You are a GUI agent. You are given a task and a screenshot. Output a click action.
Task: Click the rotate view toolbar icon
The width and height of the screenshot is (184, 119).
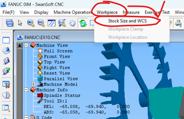point(83,23)
